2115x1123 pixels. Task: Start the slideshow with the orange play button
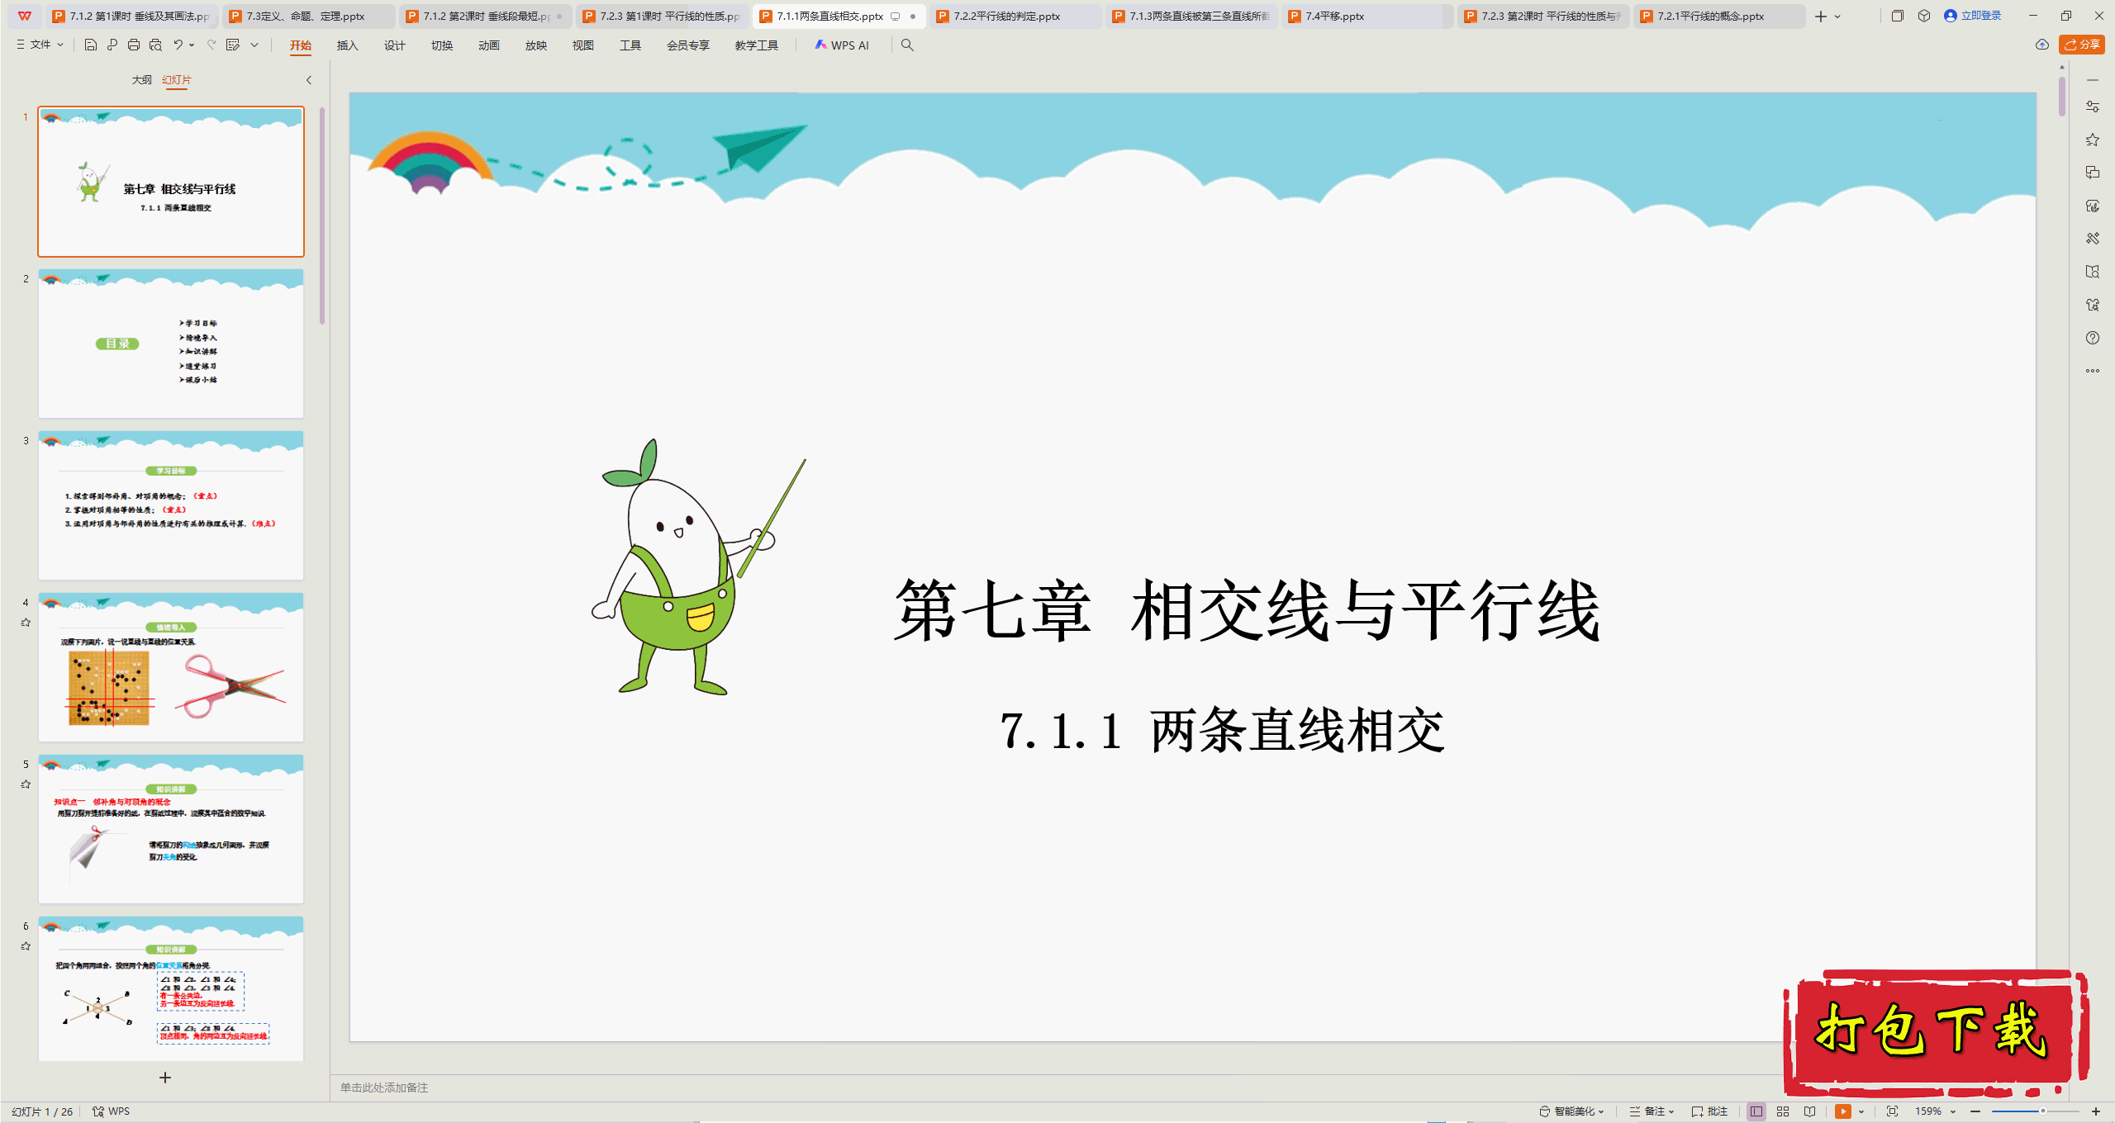(1842, 1111)
